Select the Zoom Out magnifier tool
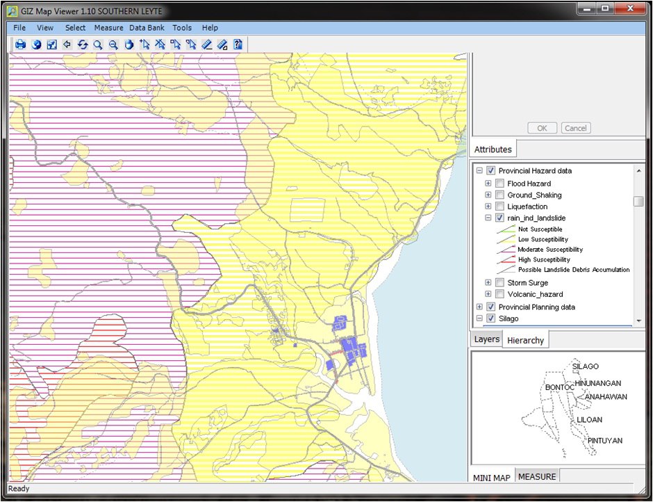Image resolution: width=653 pixels, height=502 pixels. coord(113,44)
